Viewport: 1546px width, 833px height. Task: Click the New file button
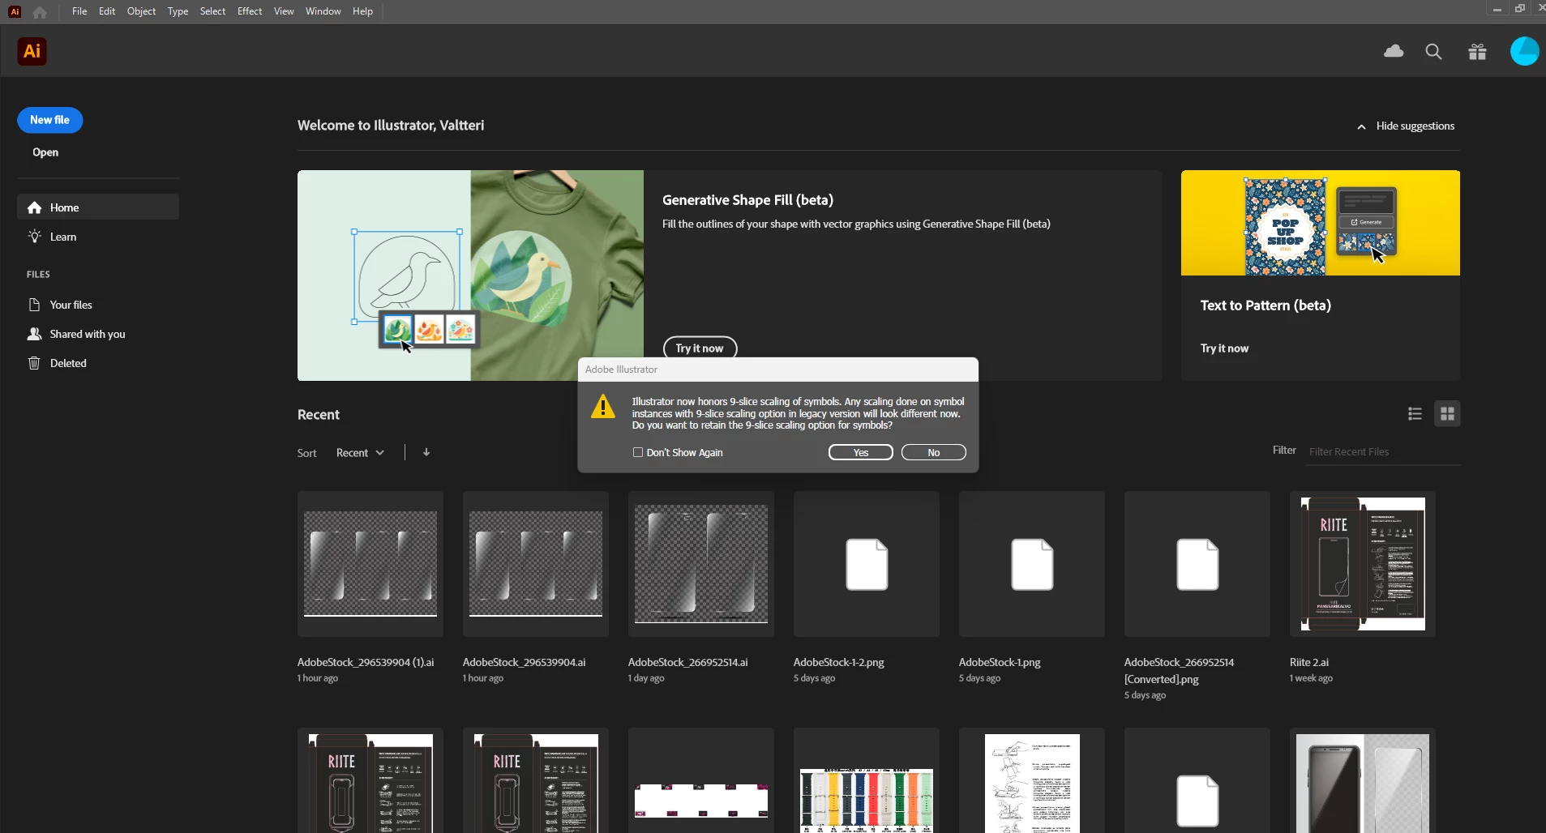coord(50,120)
